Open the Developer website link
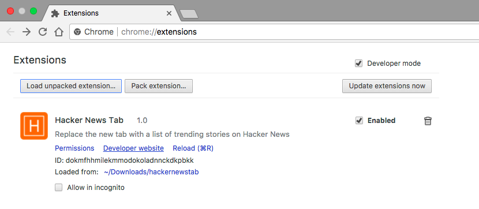Image resolution: width=479 pixels, height=209 pixels. coord(133,148)
